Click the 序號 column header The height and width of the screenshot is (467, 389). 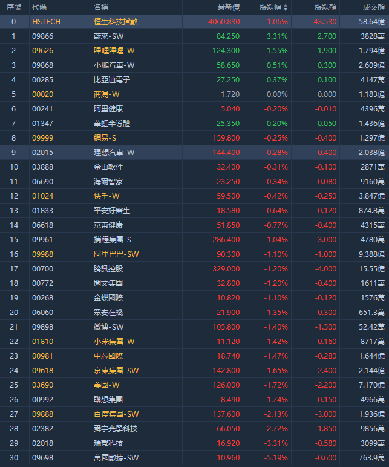click(x=14, y=7)
